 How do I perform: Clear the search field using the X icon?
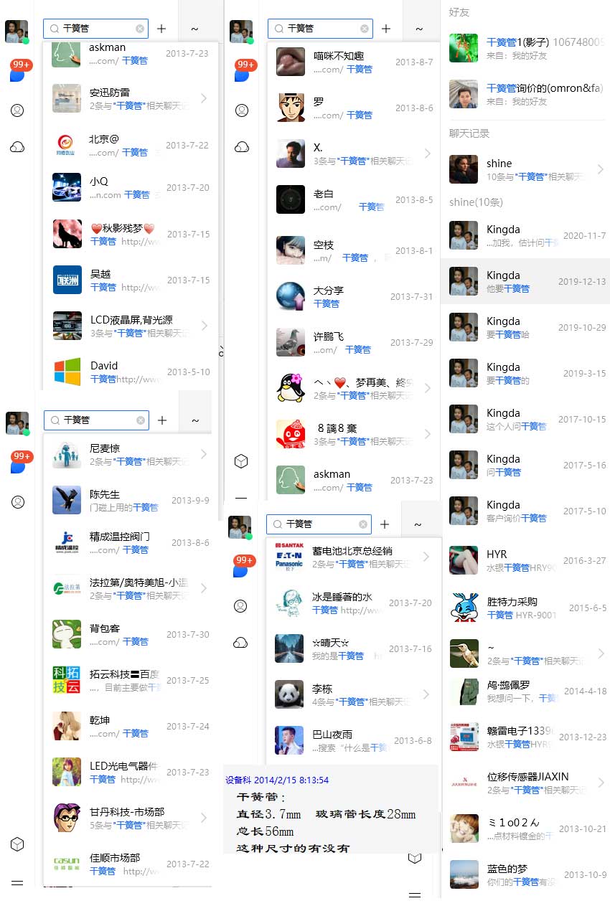coord(139,28)
